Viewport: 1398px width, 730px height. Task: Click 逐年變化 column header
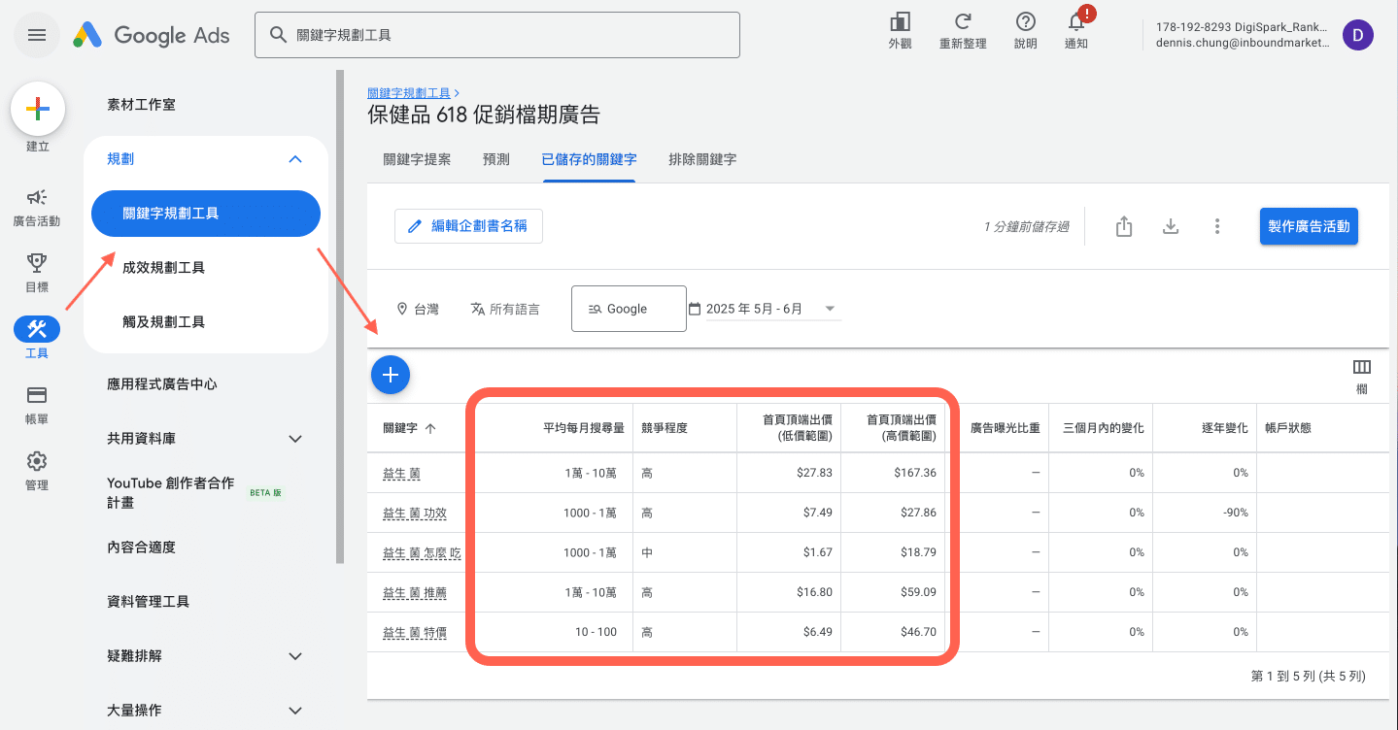click(1224, 427)
